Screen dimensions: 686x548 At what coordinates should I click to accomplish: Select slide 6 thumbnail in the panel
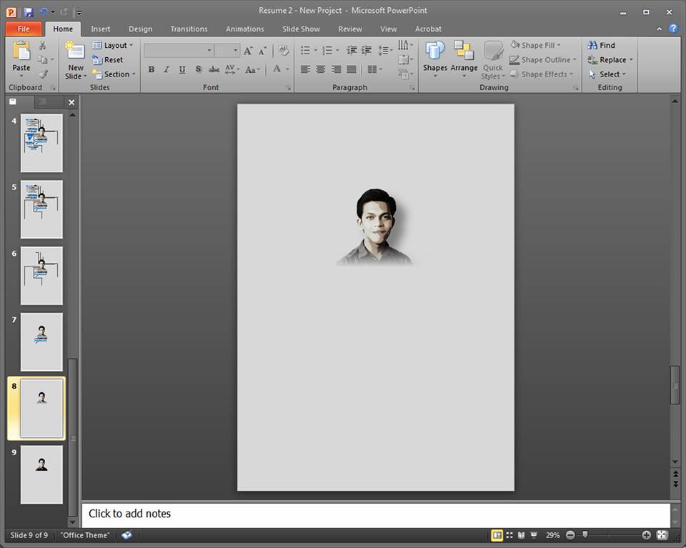pos(41,275)
